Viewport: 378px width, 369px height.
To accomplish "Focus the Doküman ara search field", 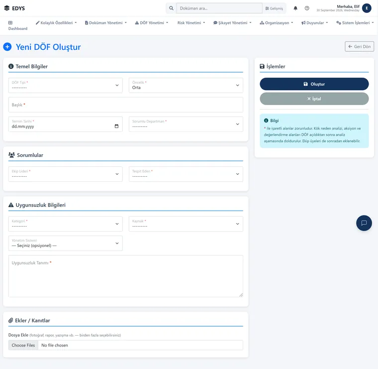I will (x=219, y=8).
